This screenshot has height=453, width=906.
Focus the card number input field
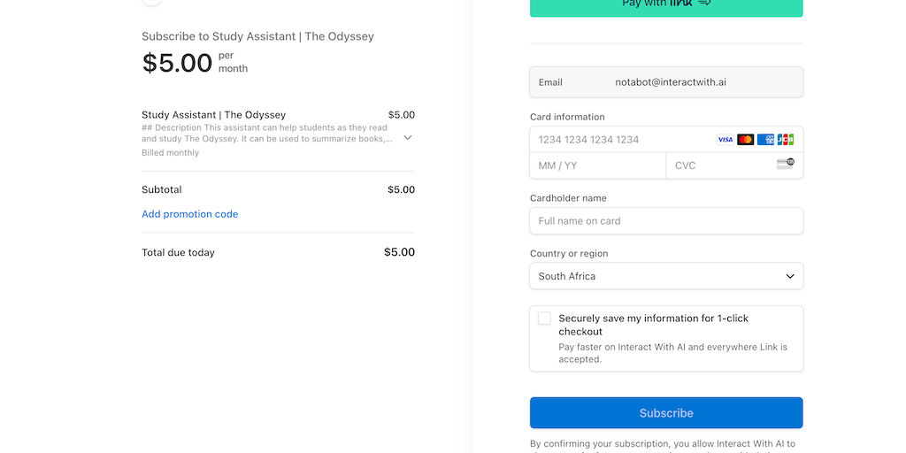pyautogui.click(x=619, y=140)
